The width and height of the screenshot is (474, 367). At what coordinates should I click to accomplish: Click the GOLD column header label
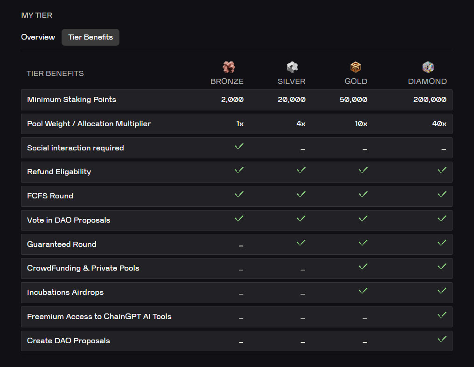click(x=356, y=82)
